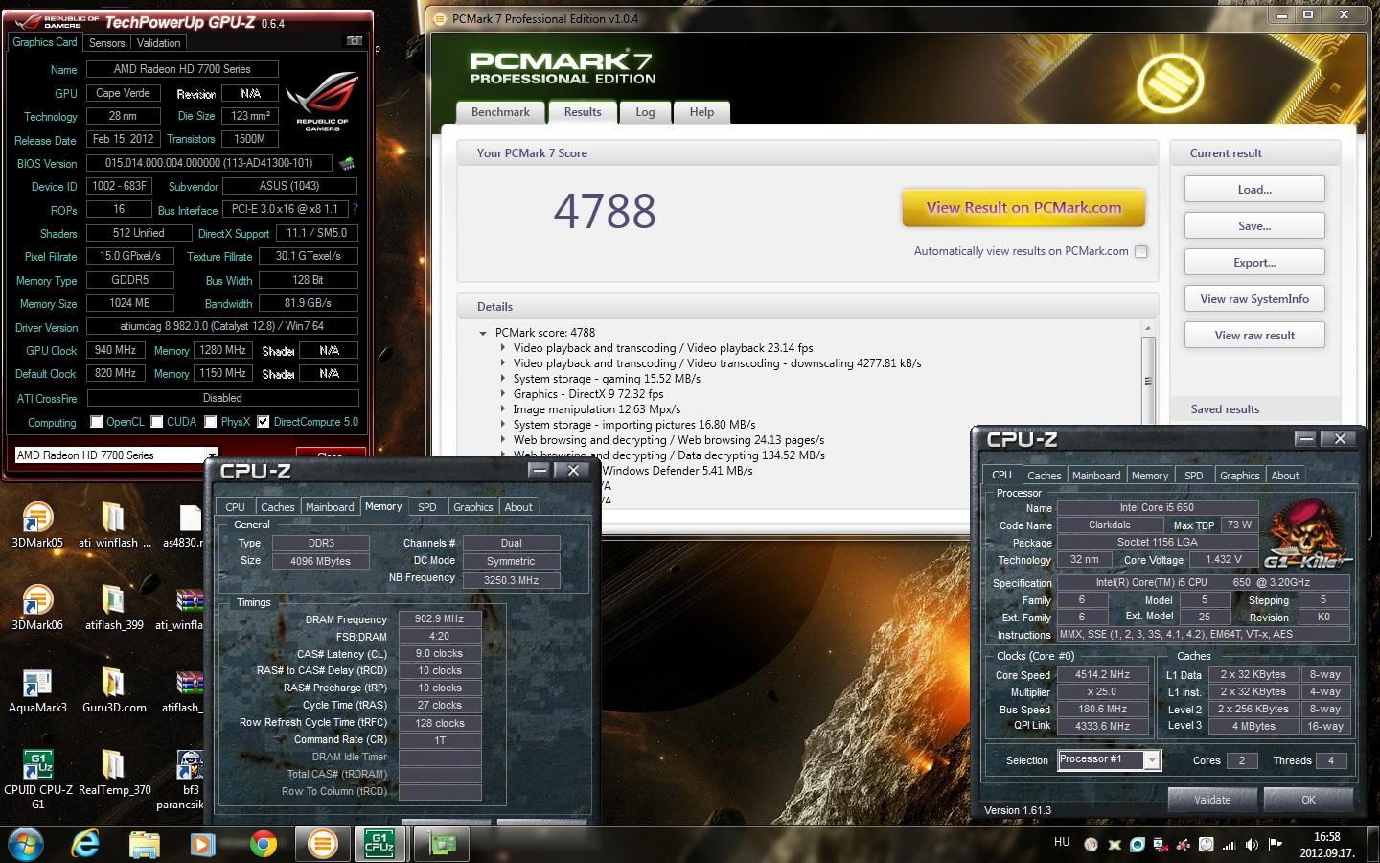
Task: Switch to GPU-Z taskbar button
Action: click(x=441, y=844)
